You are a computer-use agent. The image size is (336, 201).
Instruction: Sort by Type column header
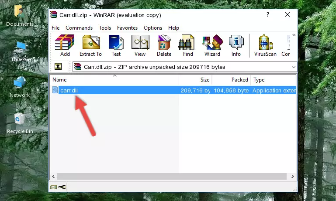point(274,80)
